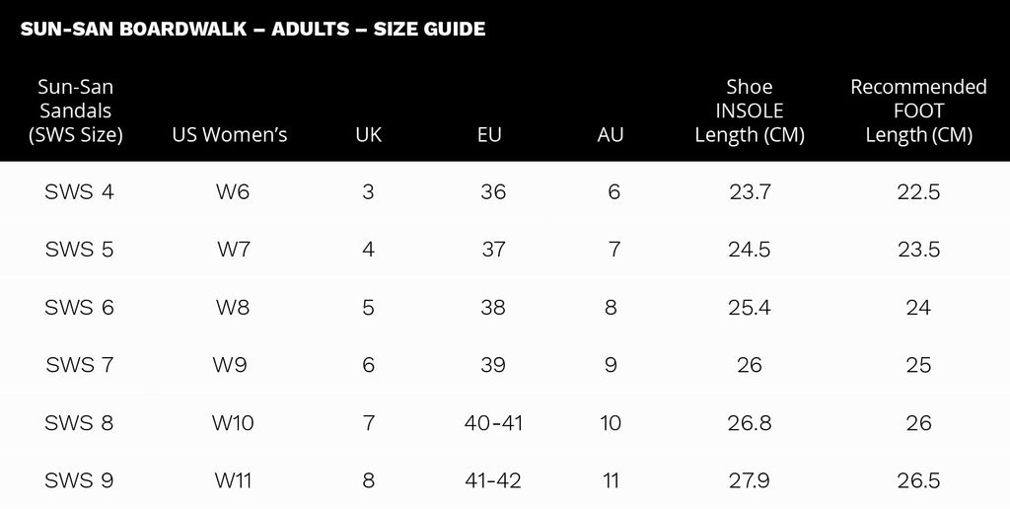This screenshot has height=509, width=1010.
Task: Select the SWS 9 row label
Action: (80, 481)
